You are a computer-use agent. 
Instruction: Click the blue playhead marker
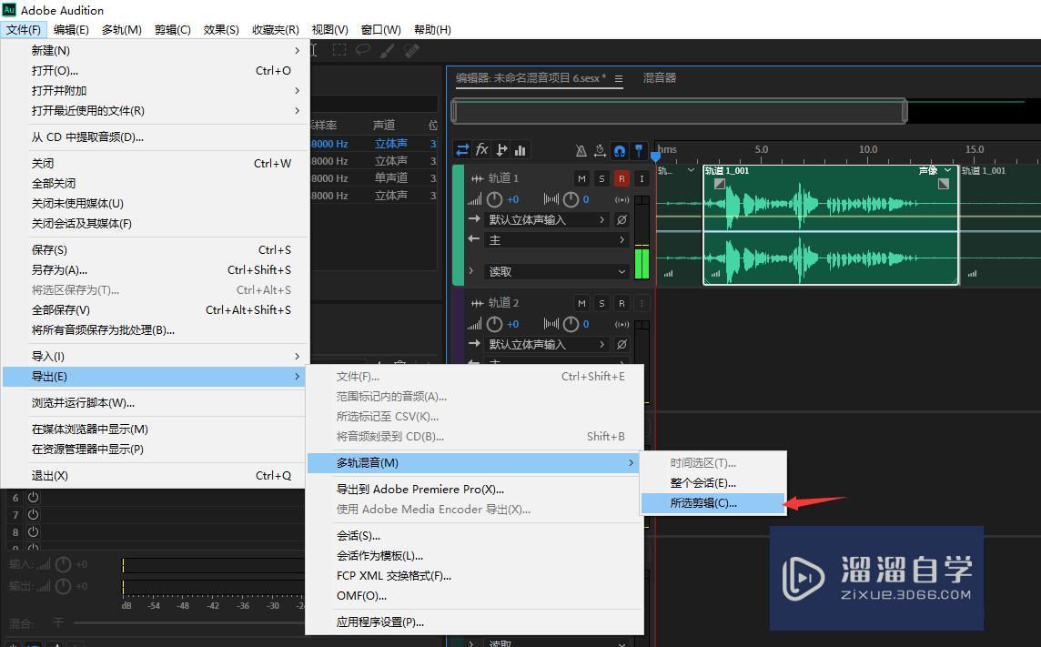click(655, 157)
